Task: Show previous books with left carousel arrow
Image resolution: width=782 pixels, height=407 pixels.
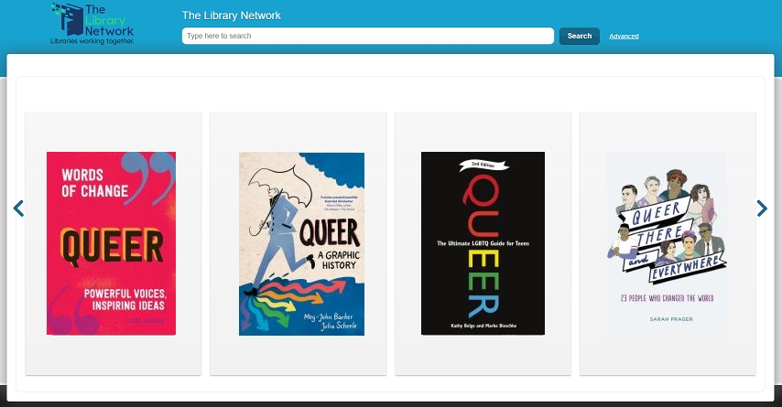Action: tap(18, 209)
